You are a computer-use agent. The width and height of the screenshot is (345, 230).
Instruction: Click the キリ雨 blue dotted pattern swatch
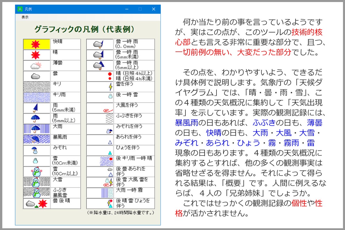click(x=37, y=97)
